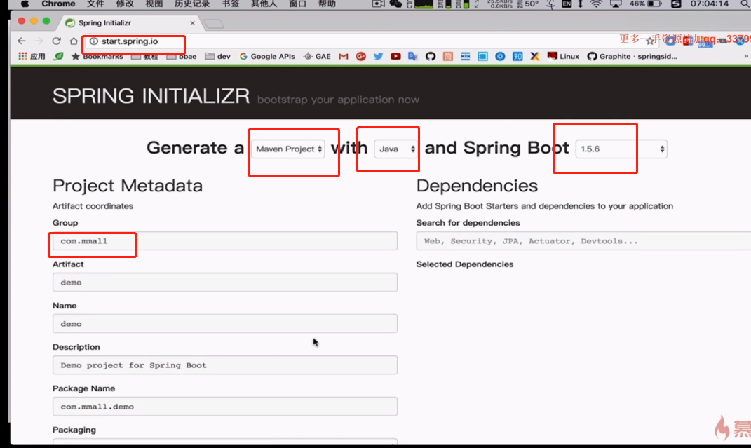
Task: Open the MVN repository bookmark icon
Action: tap(465, 57)
